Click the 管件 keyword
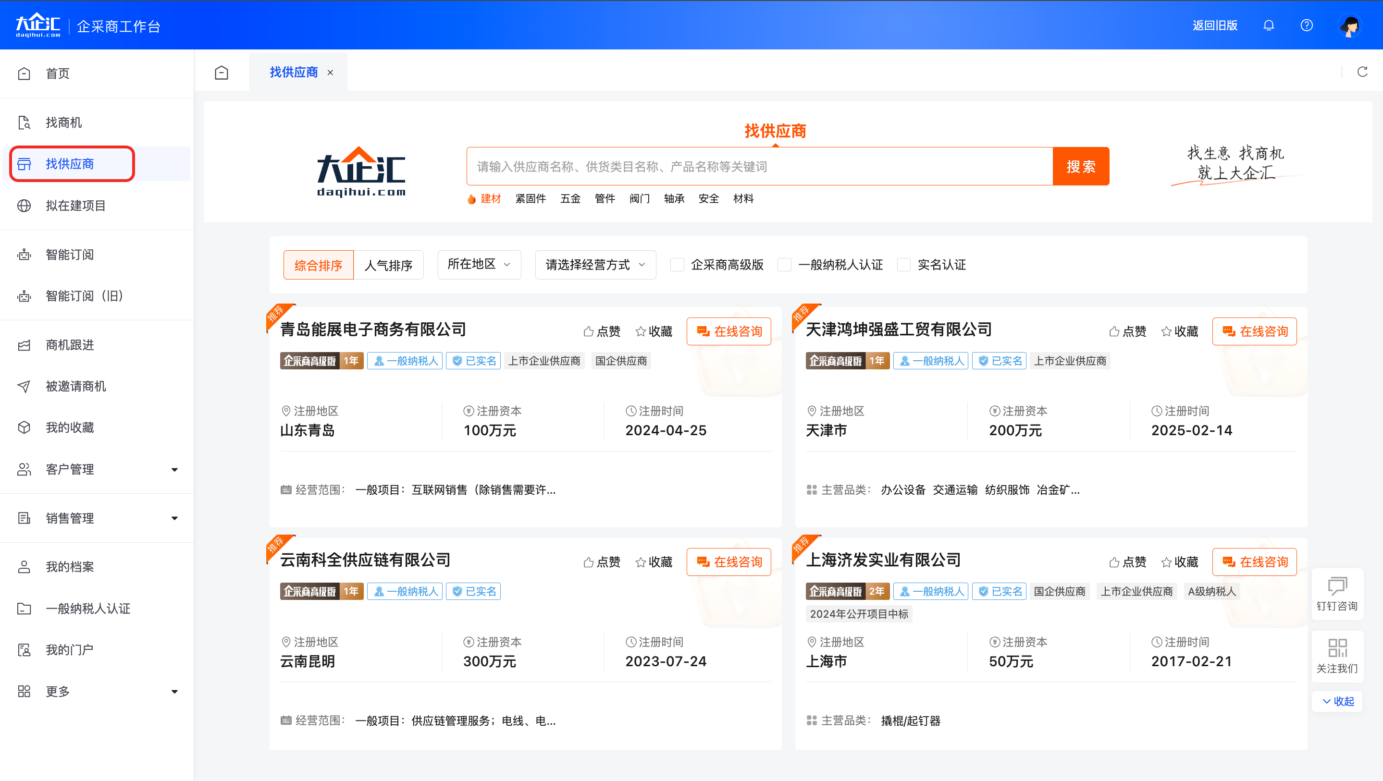Viewport: 1383px width, 781px height. 605,198
